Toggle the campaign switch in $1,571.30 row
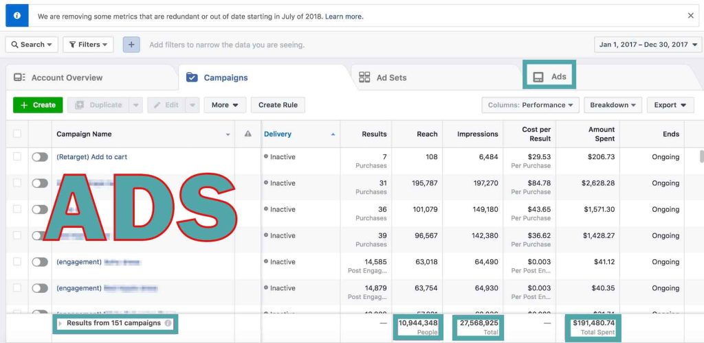 pos(40,209)
